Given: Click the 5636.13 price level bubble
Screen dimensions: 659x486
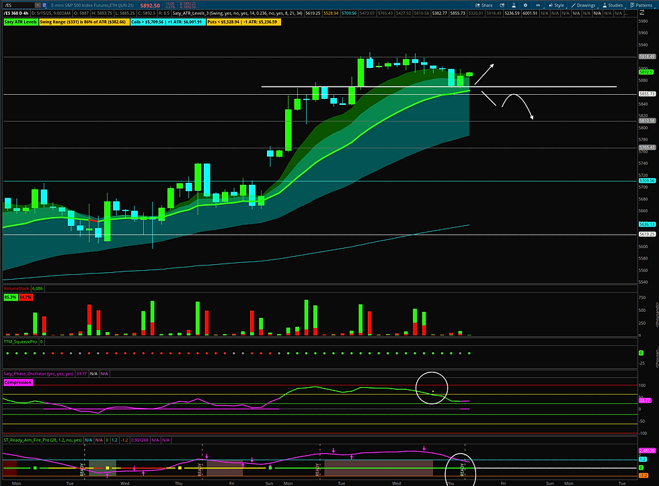Looking at the screenshot, I should (x=647, y=225).
